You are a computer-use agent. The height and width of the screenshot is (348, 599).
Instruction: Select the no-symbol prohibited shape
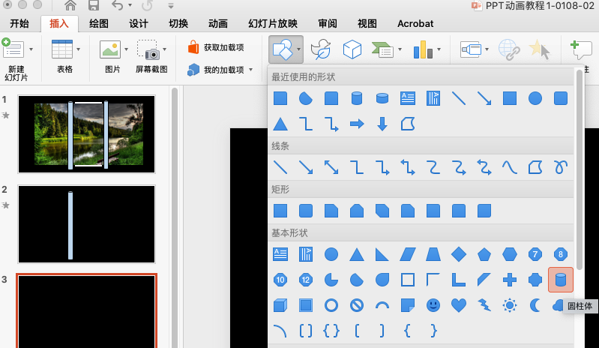pyautogui.click(x=357, y=305)
